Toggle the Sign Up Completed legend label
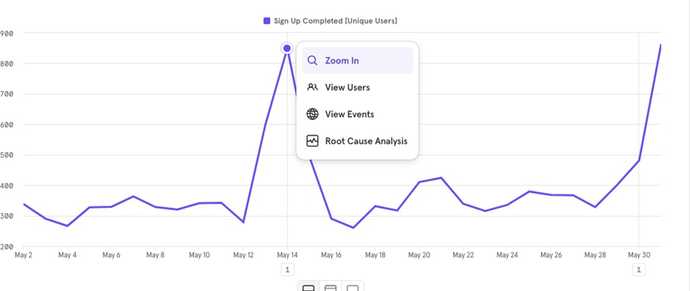The height and width of the screenshot is (291, 690). pos(335,21)
